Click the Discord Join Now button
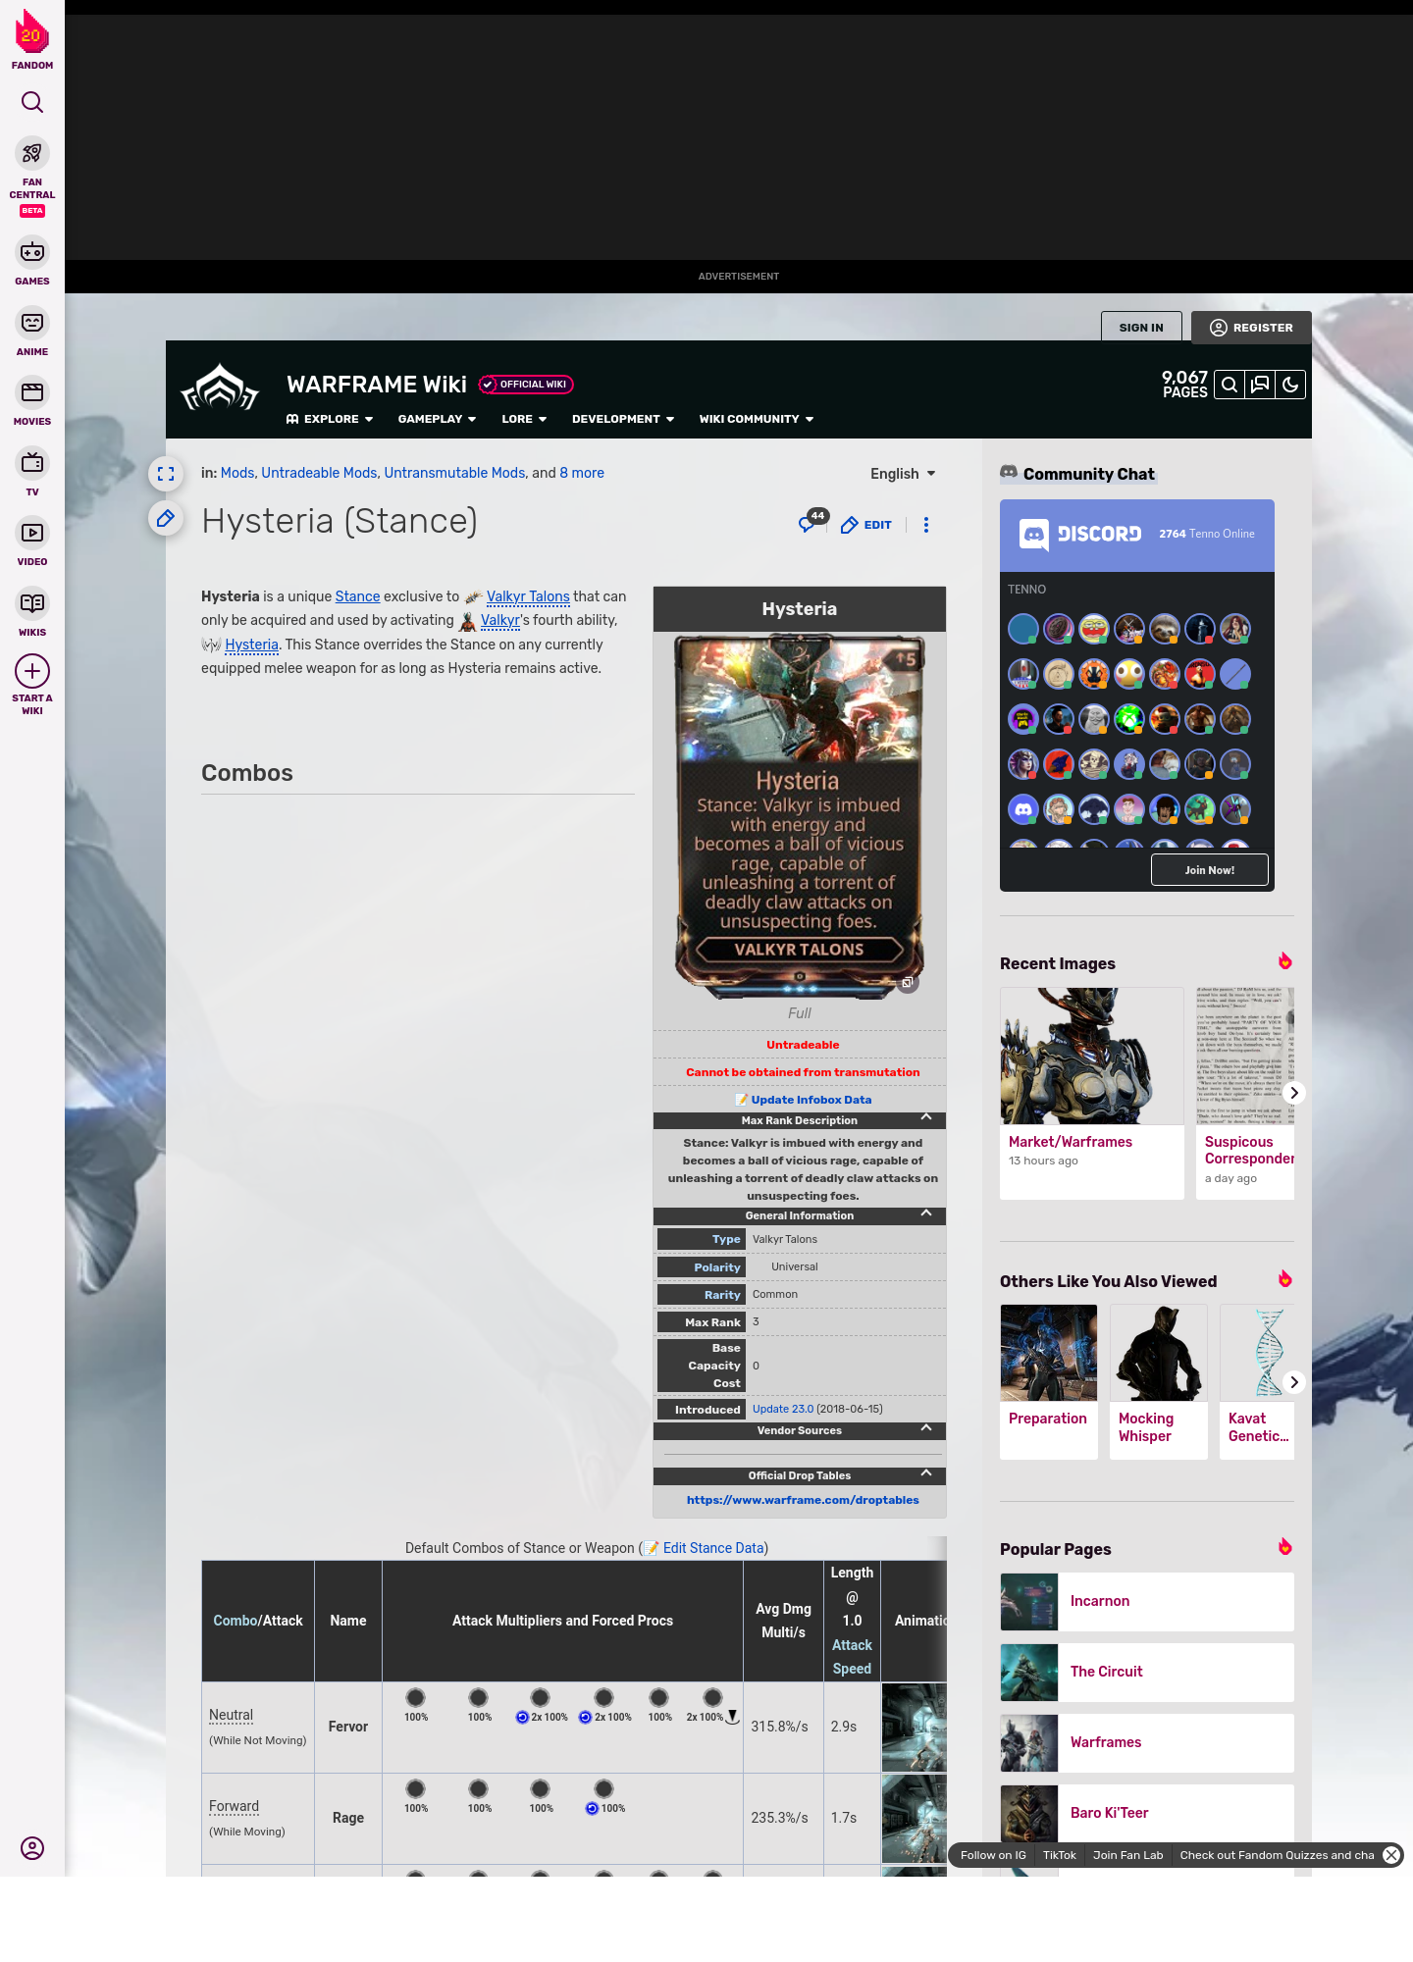 pyautogui.click(x=1209, y=870)
